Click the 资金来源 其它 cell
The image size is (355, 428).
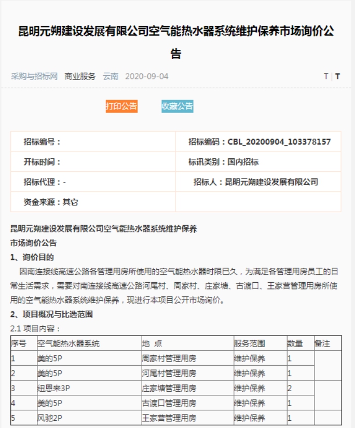click(51, 202)
